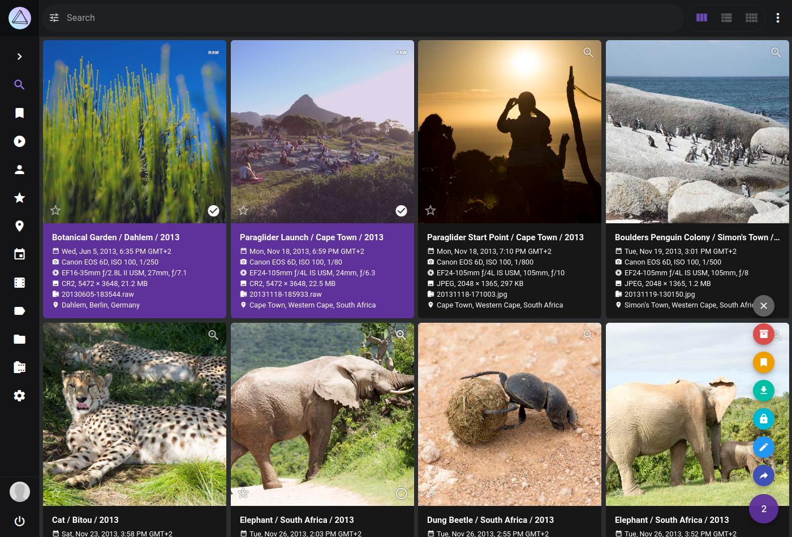
Task: Open the People section in the sidebar
Action: coord(19,170)
